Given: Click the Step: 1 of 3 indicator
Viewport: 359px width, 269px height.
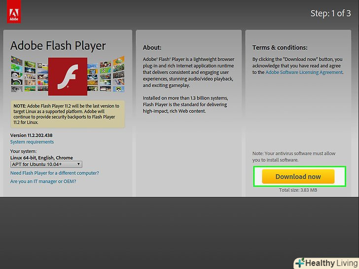Looking at the screenshot, I should click(x=330, y=13).
